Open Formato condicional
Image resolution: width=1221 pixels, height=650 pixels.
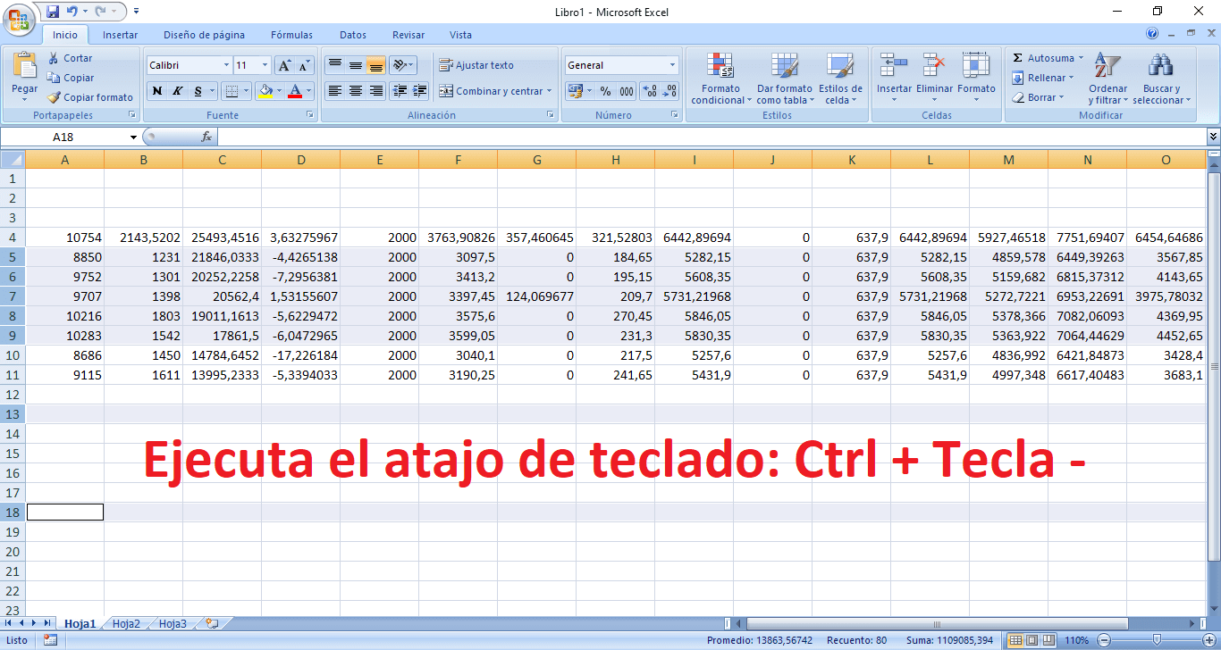point(720,78)
